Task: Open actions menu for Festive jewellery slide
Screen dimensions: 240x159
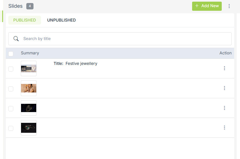Action: click(x=224, y=68)
